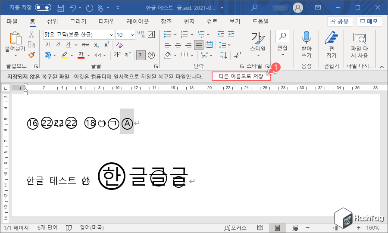The width and height of the screenshot is (388, 233).
Task: Toggle strikethrough formatting
Action: (x=85, y=45)
